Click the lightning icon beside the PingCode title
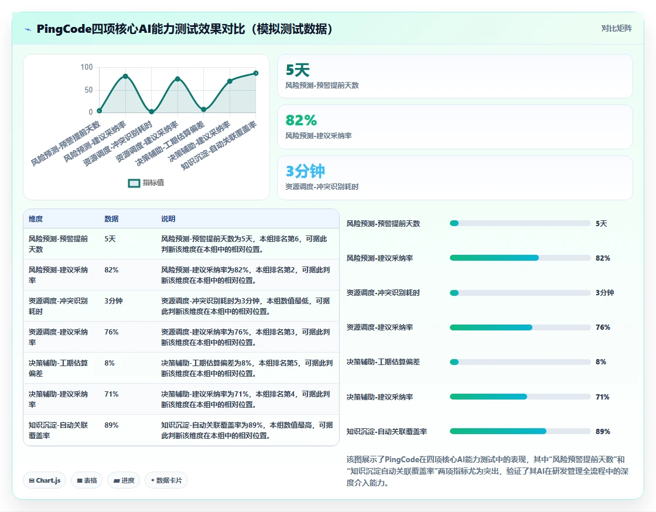The height and width of the screenshot is (512, 656). pos(28,29)
